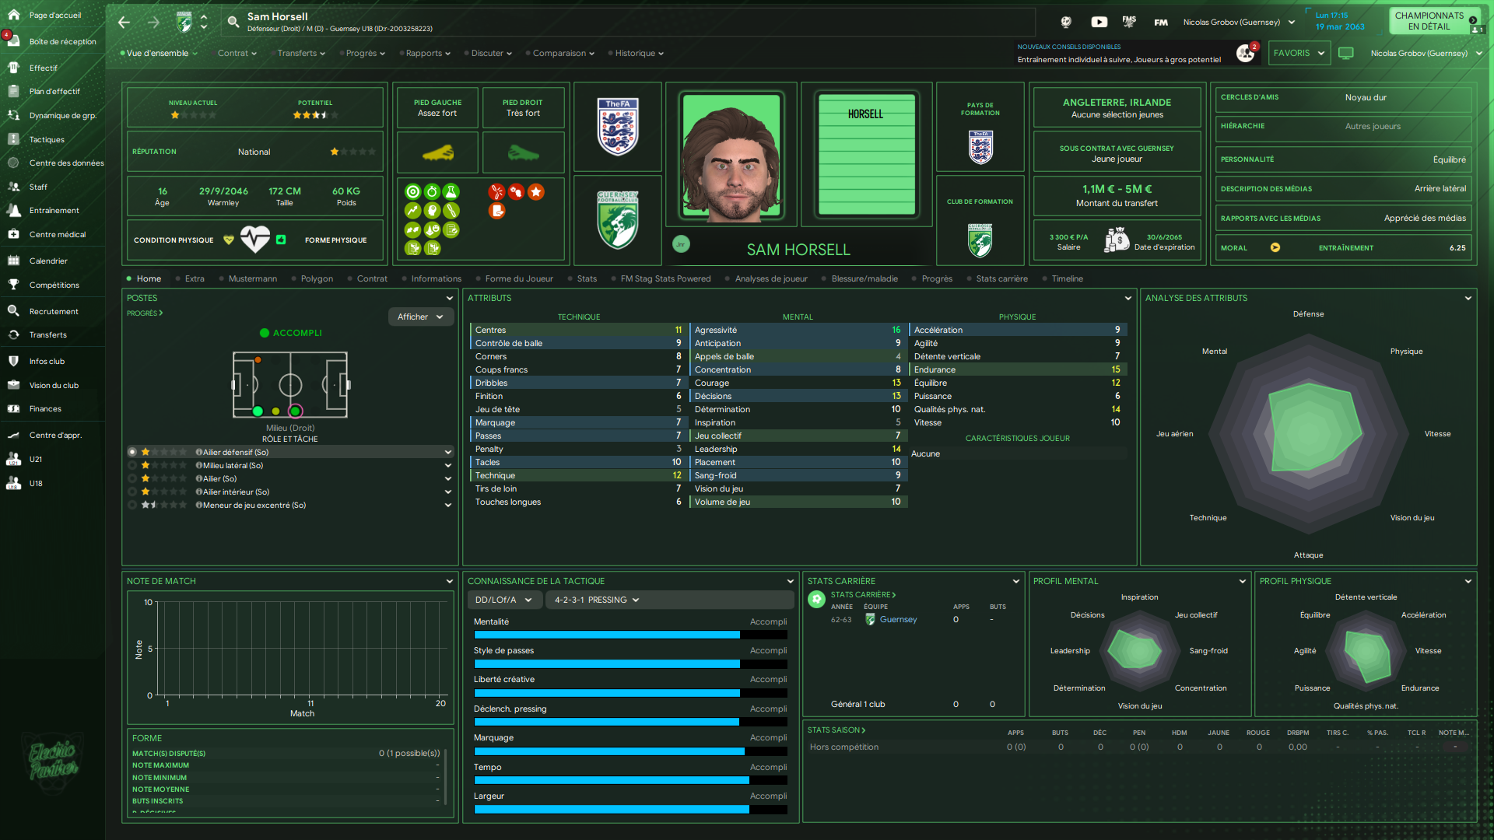
Task: Select Milieu latéral (So) role radio
Action: click(x=132, y=465)
